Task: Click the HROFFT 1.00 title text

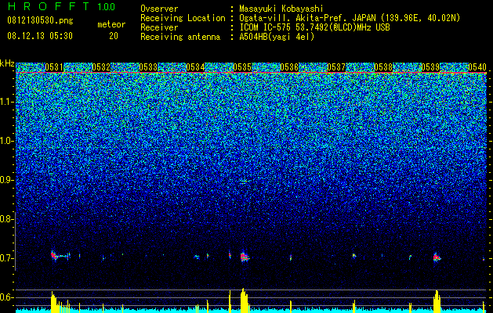Action: [62, 6]
